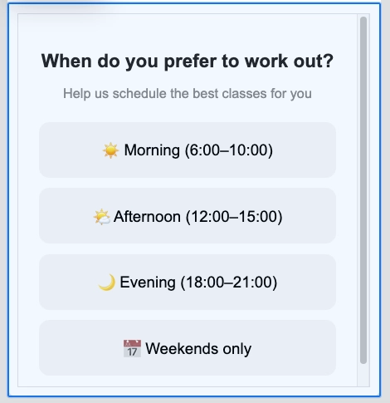
Task: Click the crescent moon icon beside Evening
Action: 107,283
